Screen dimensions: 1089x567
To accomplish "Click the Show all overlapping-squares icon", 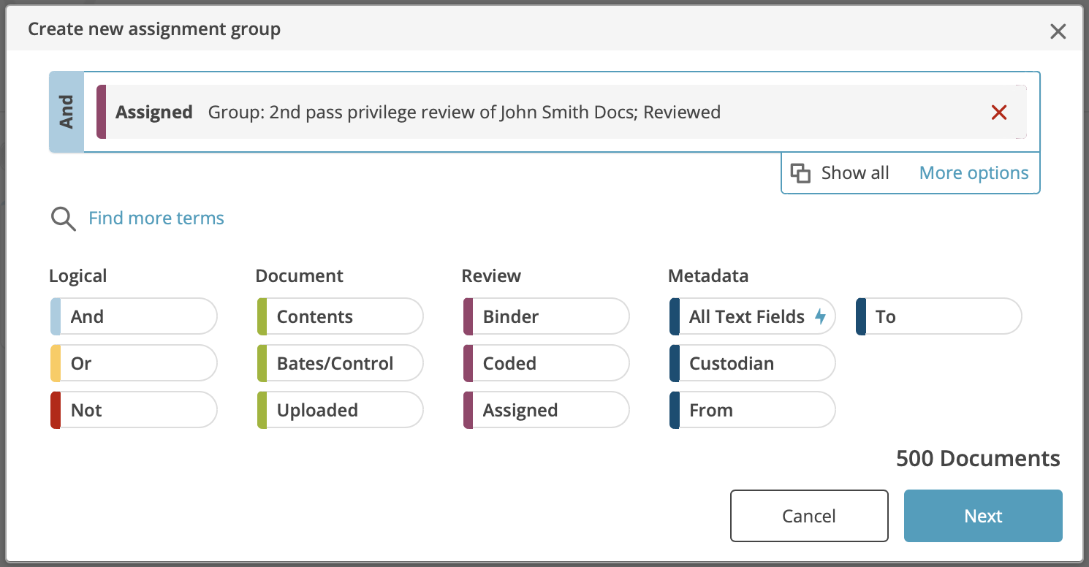I will pos(801,172).
